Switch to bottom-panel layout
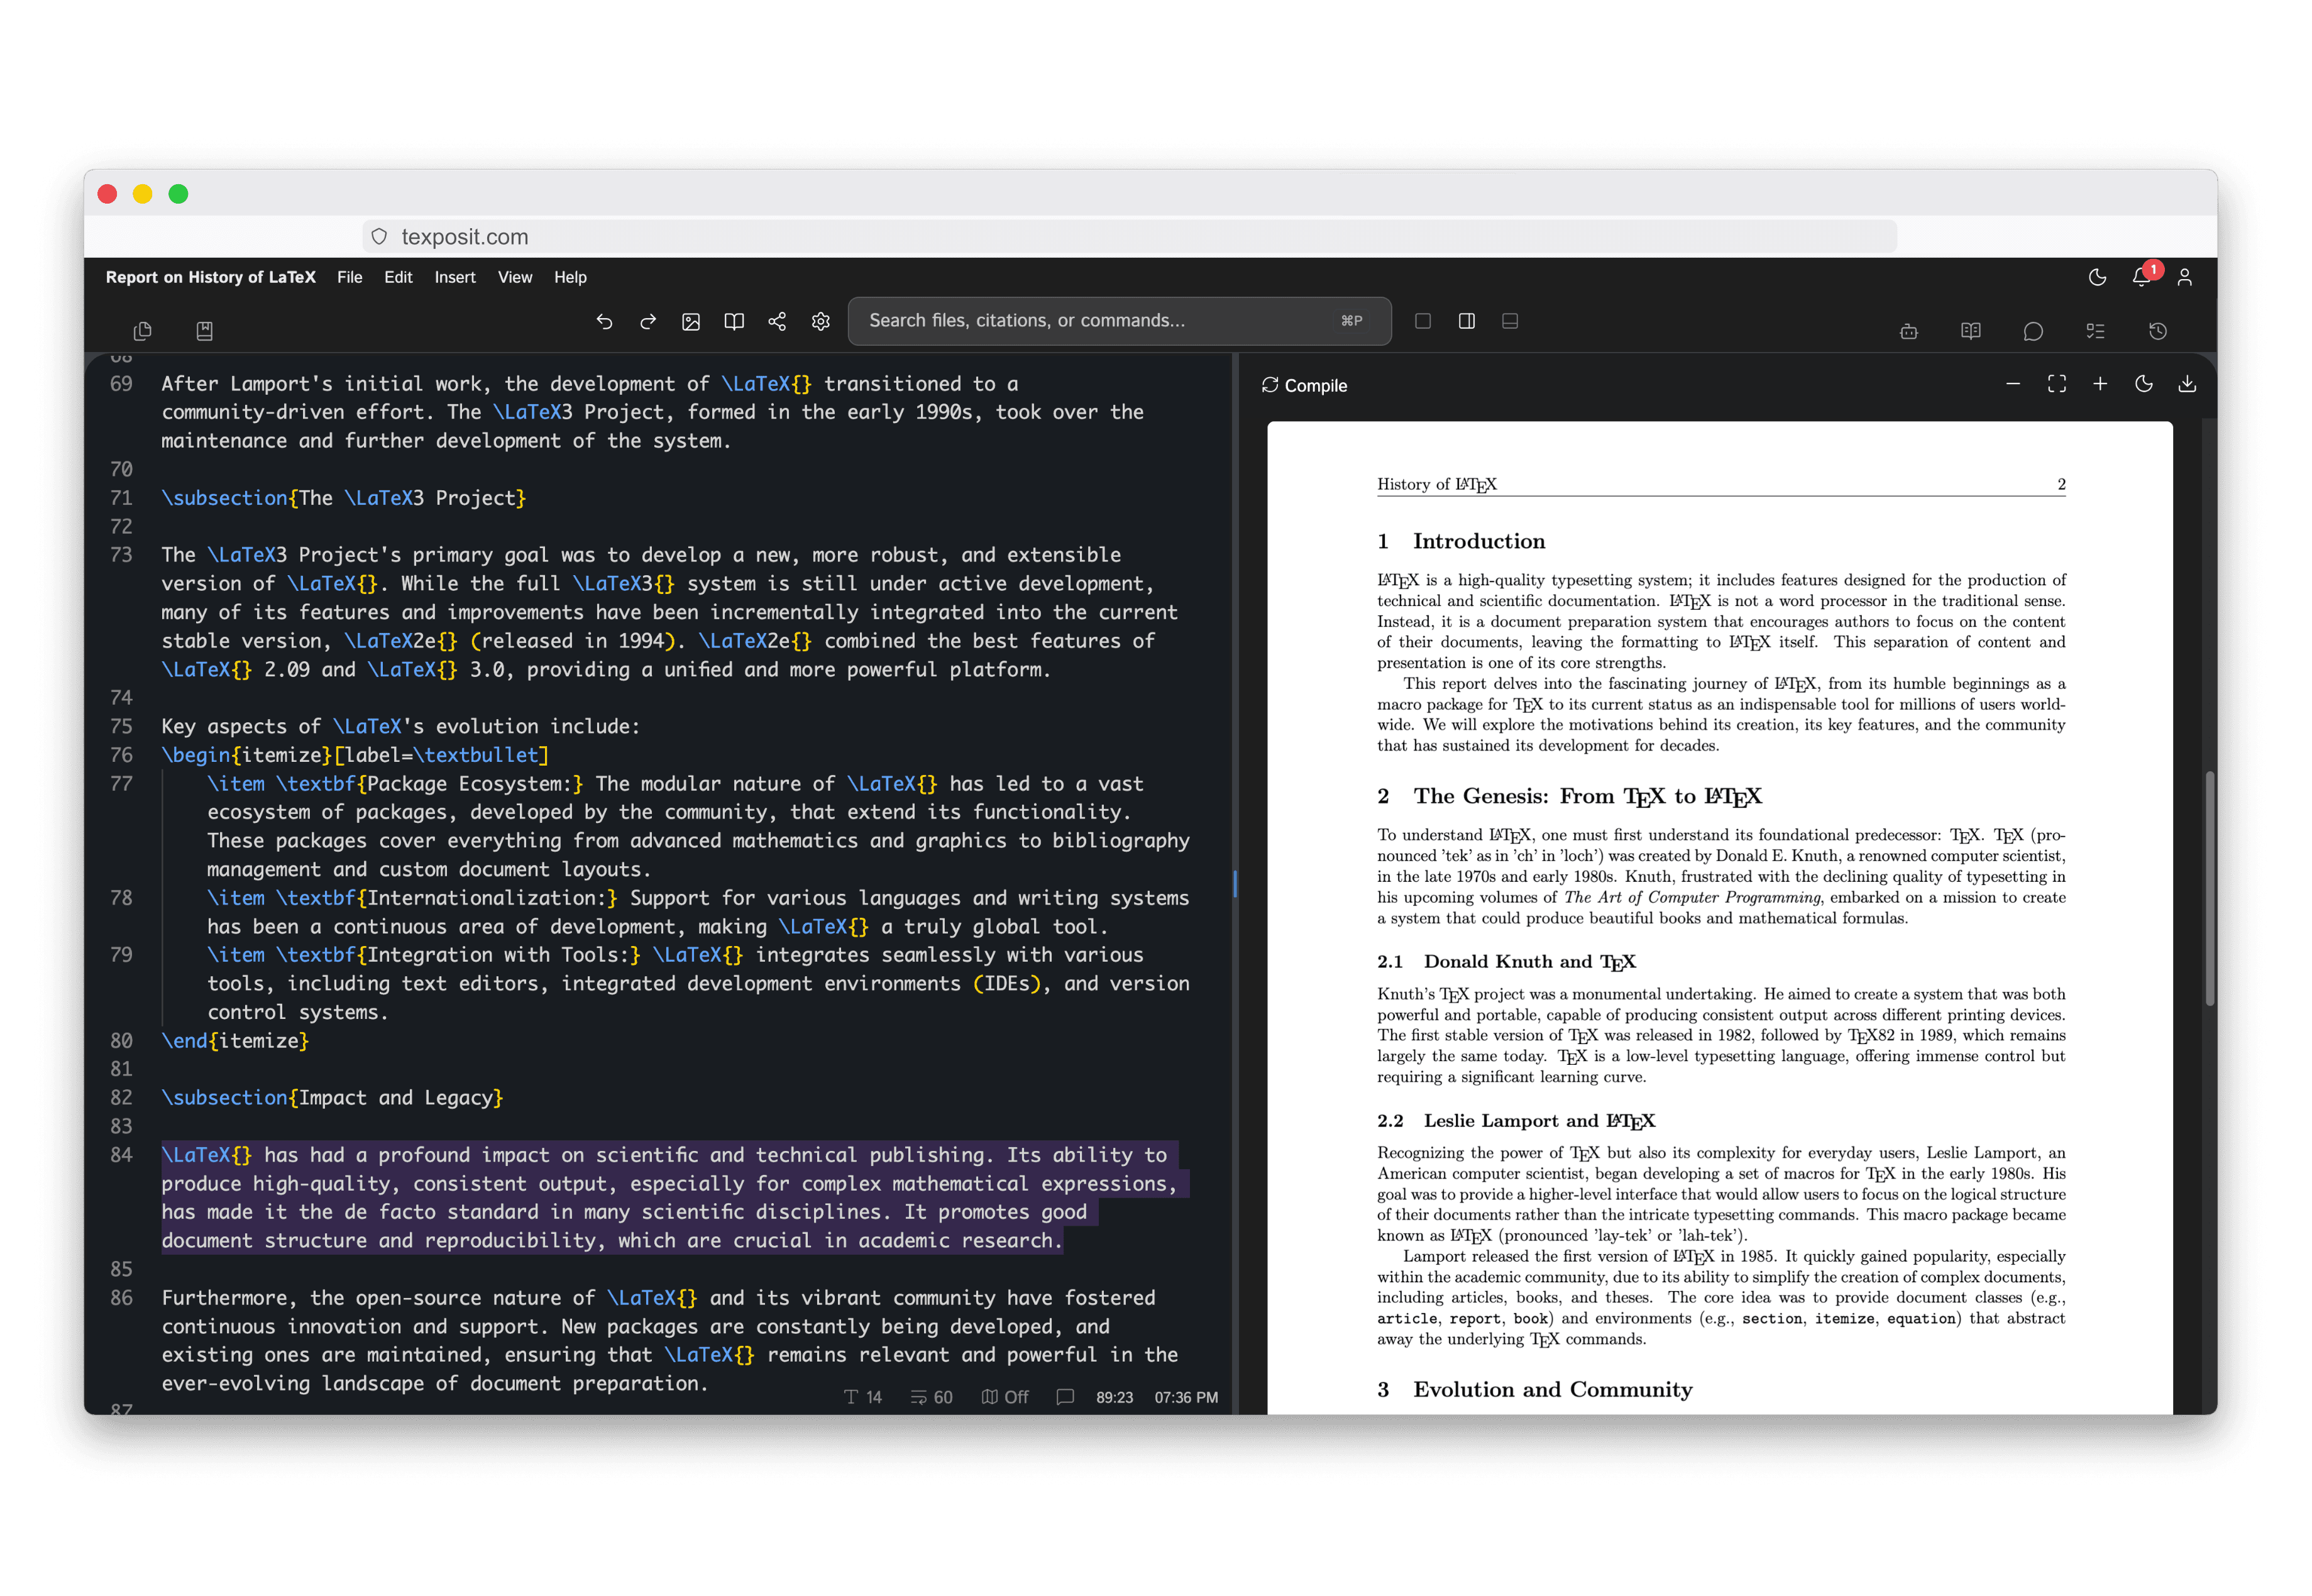Viewport: 2312px width, 1596px height. 1510,321
